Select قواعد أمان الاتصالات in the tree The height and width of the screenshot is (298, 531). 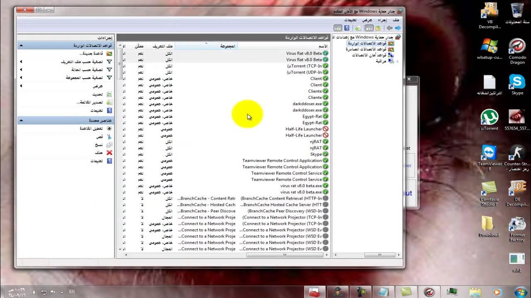(x=373, y=55)
